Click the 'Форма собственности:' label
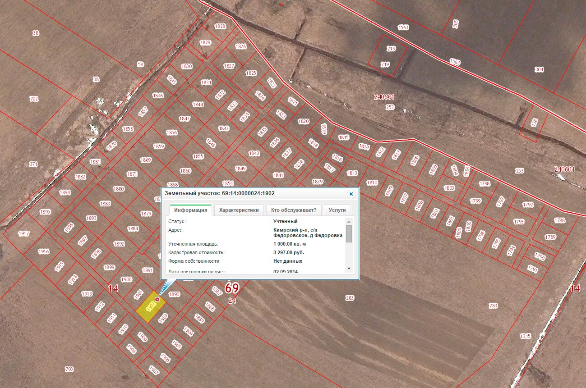 pyautogui.click(x=194, y=261)
